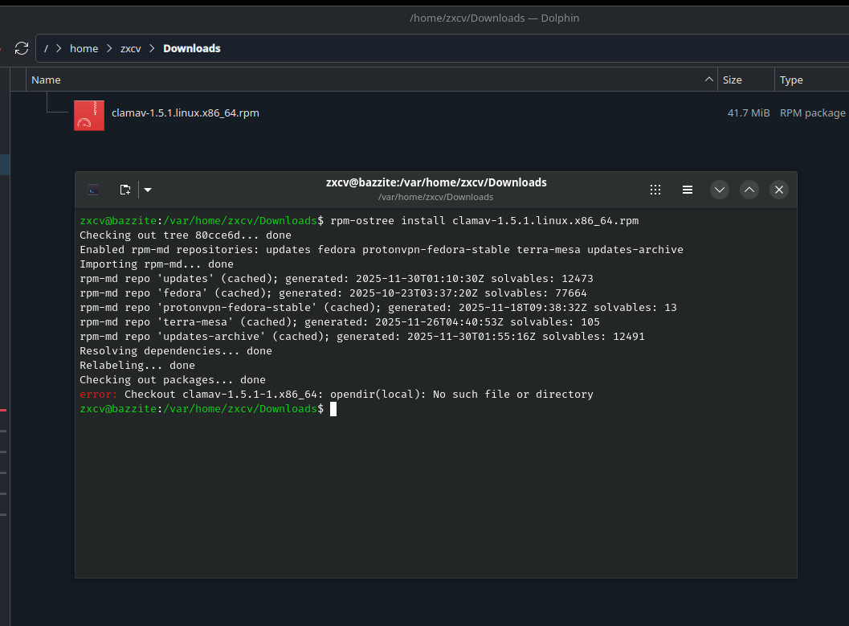Viewport: 849px width, 626px height.
Task: Open the new tab dropdown arrow
Action: coord(147,190)
